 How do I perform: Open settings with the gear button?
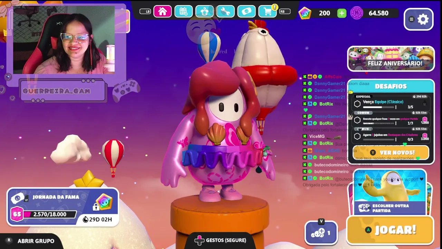pyautogui.click(x=419, y=19)
